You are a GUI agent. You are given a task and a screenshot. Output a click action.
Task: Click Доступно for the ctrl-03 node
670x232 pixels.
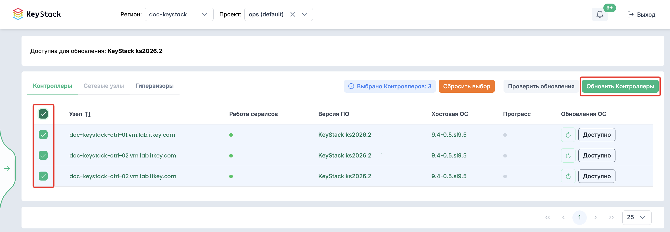[x=597, y=176]
